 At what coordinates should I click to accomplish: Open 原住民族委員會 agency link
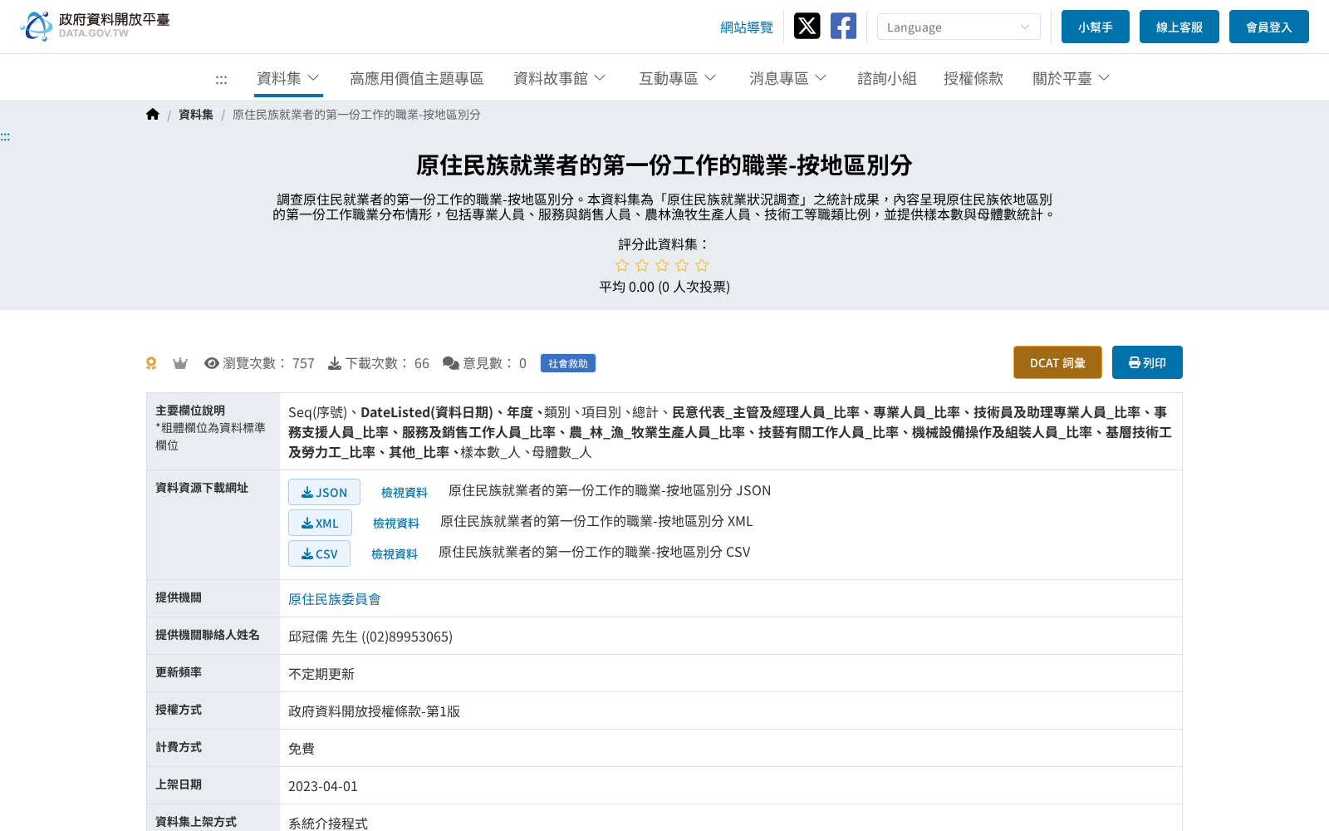click(x=335, y=599)
